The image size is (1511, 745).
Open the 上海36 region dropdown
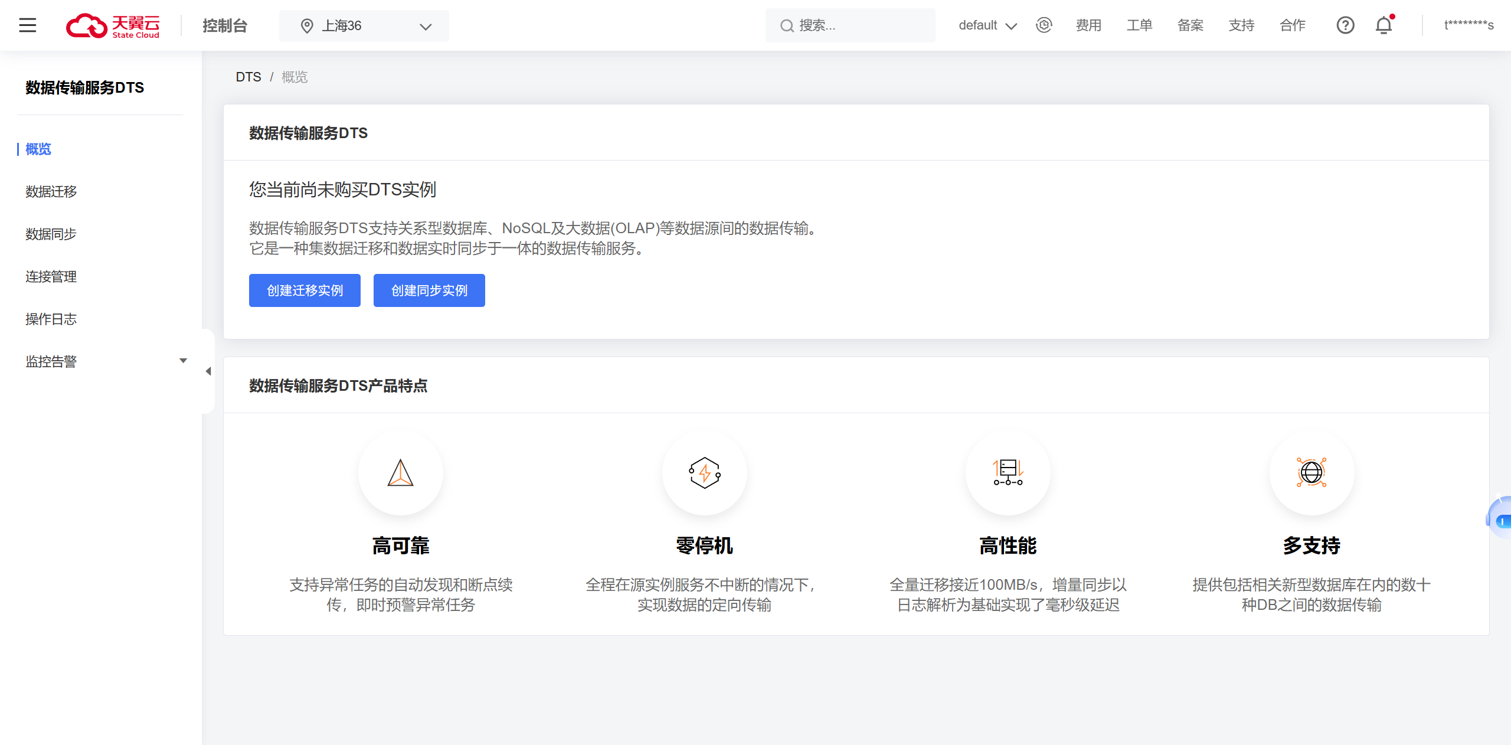(364, 26)
